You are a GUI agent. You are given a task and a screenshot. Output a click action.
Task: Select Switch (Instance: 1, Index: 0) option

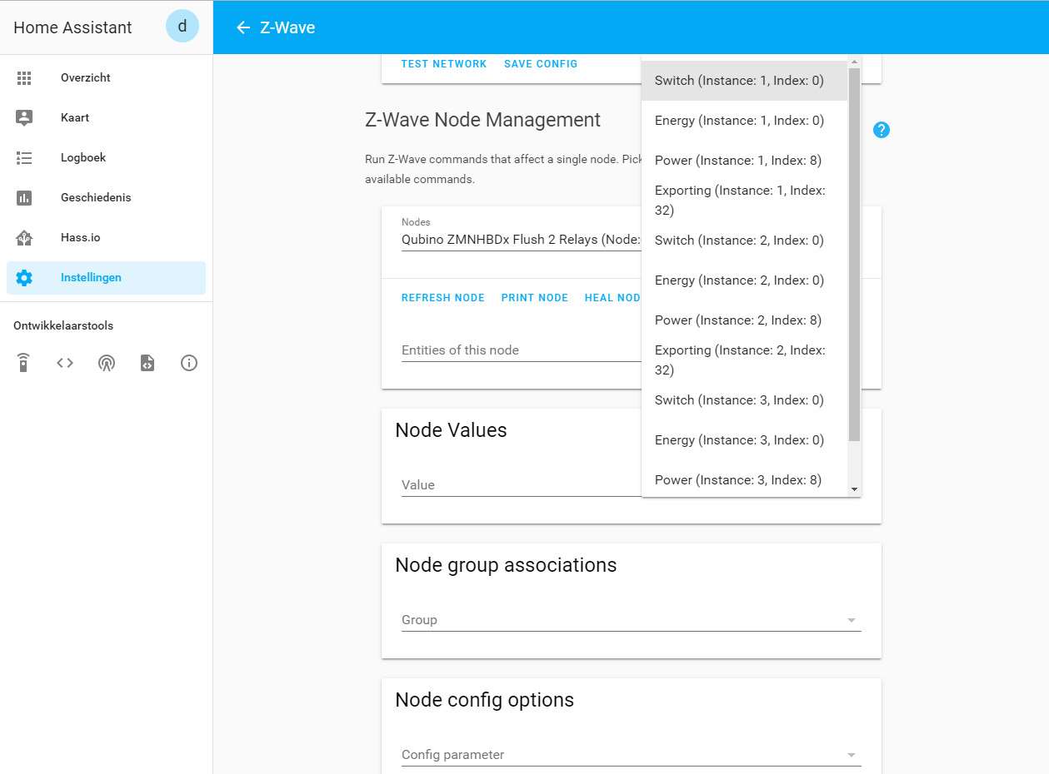click(x=739, y=81)
